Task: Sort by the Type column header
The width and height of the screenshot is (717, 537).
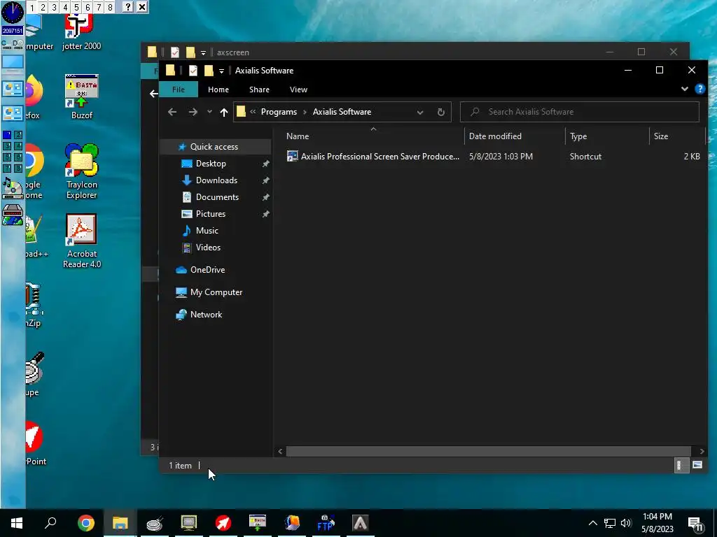Action: click(607, 136)
